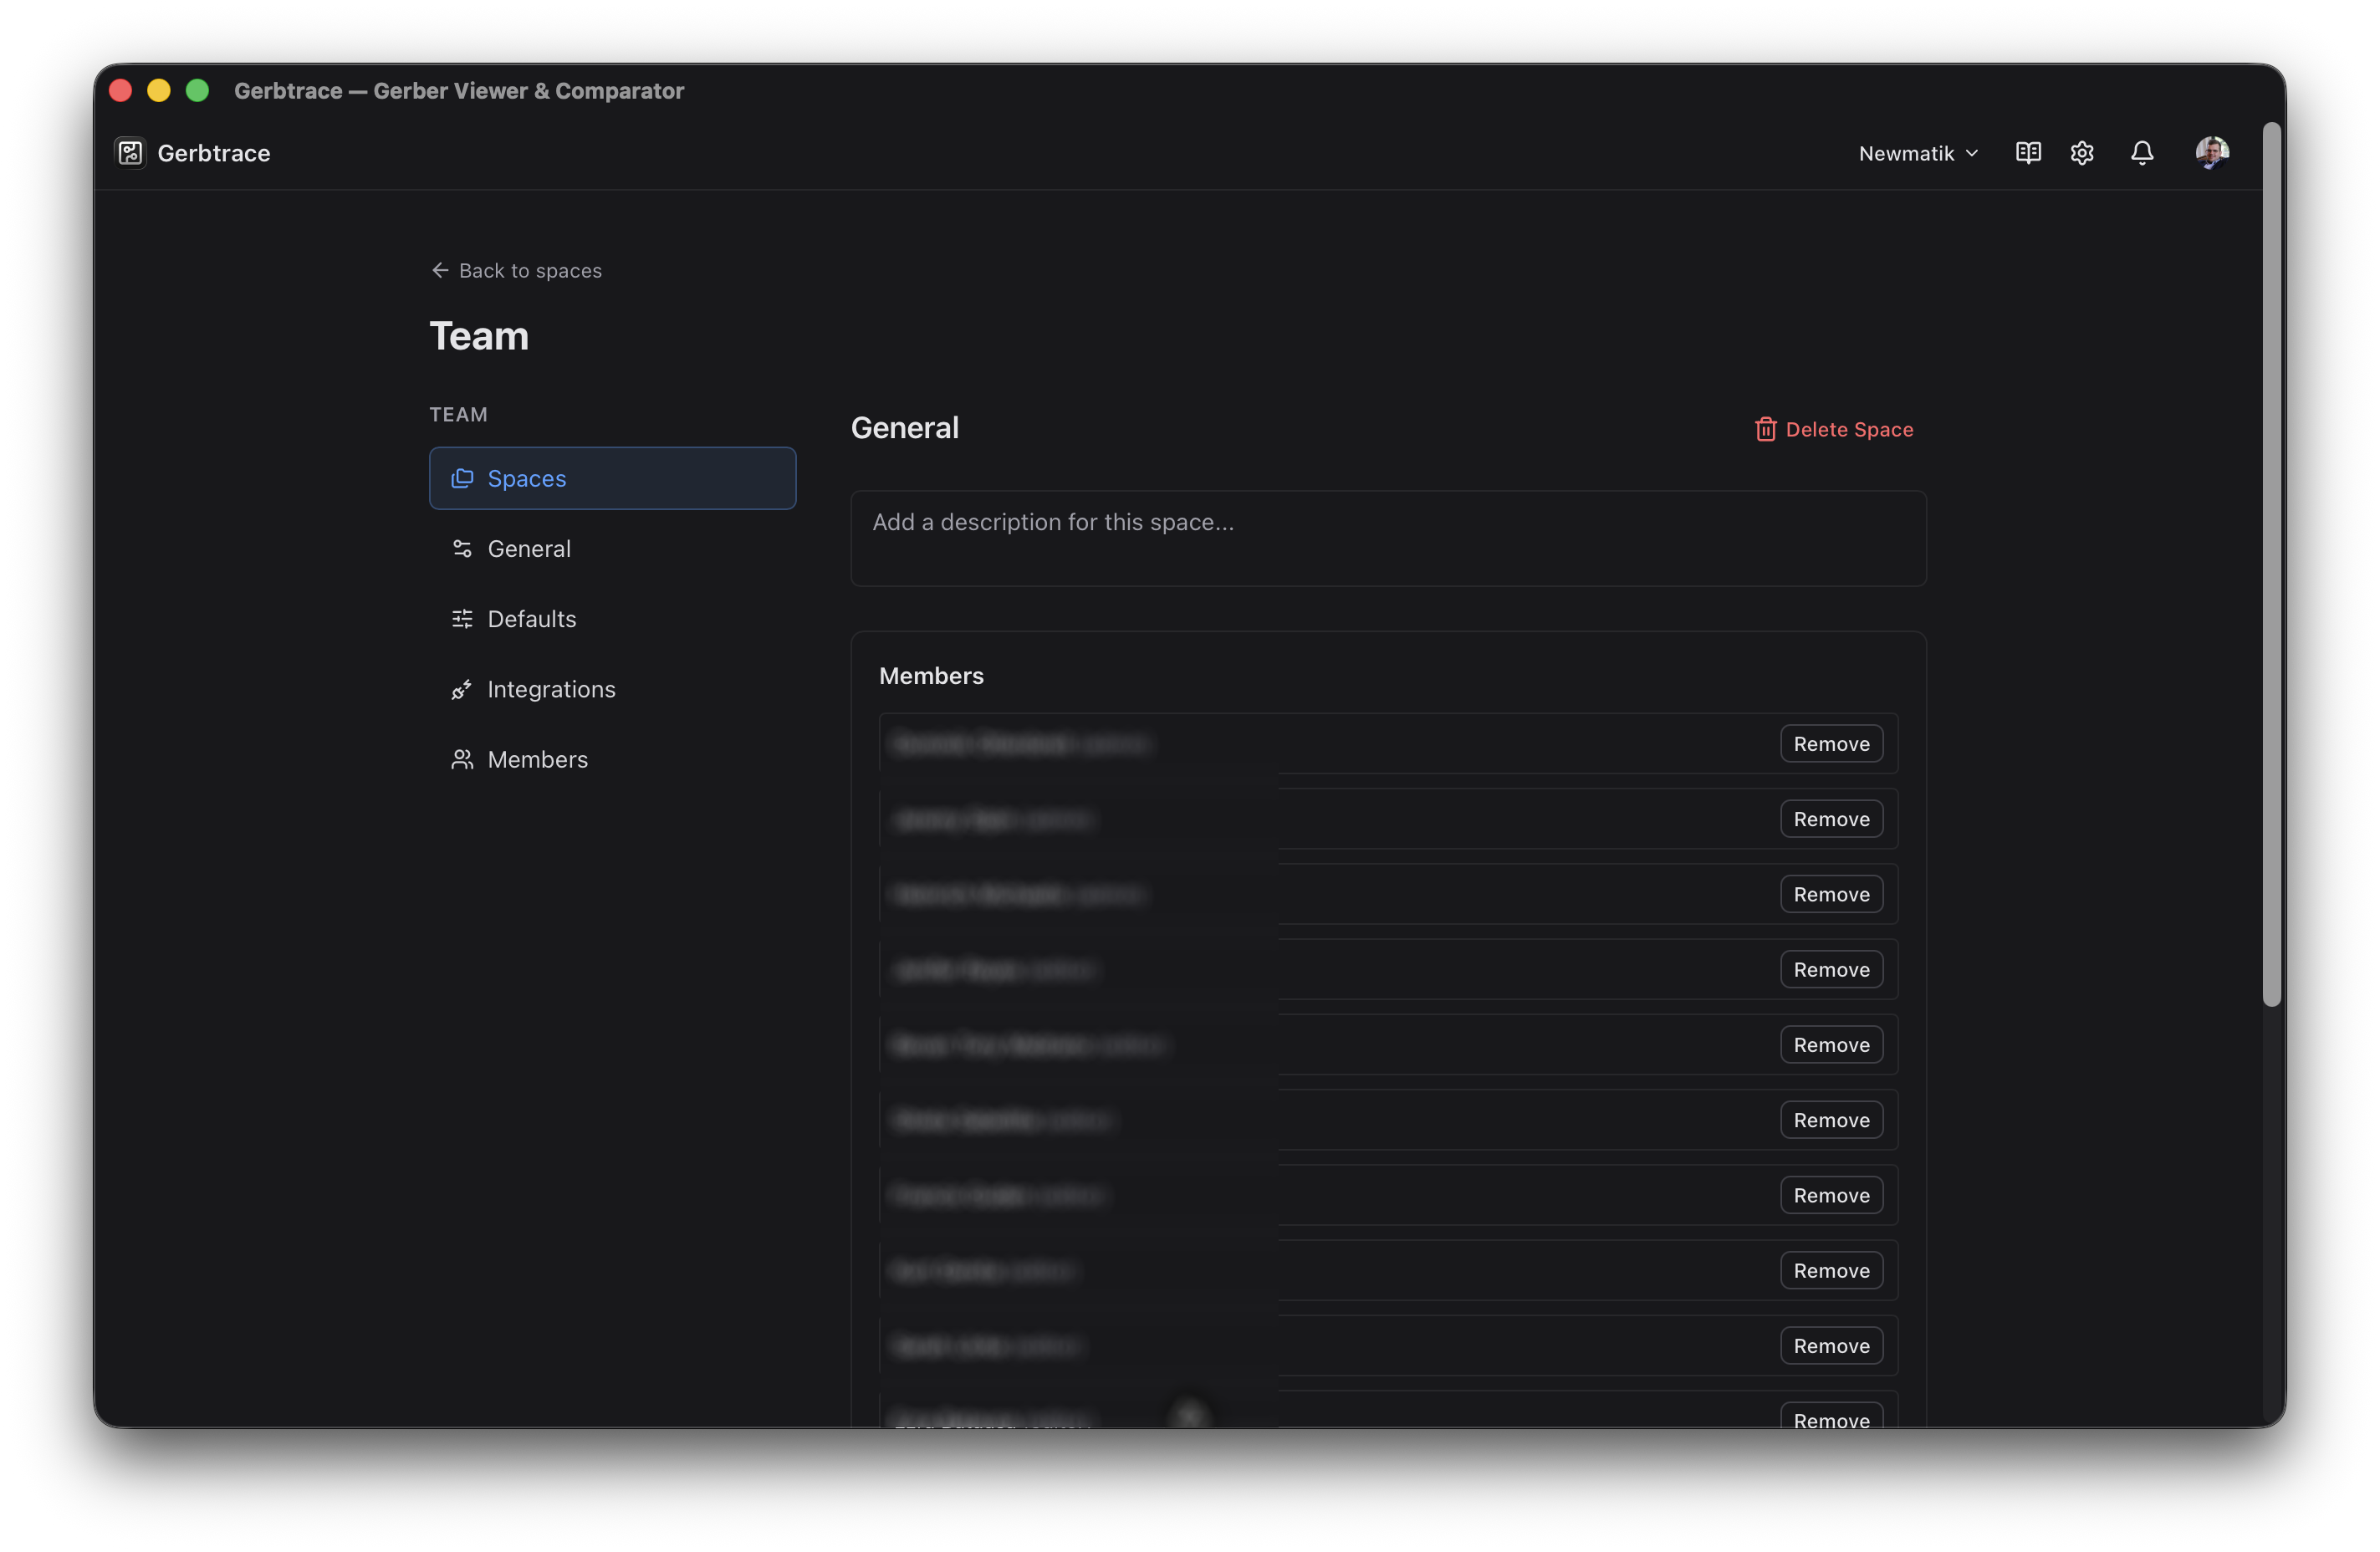Click the Gerbtrace logo icon
Image resolution: width=2380 pixels, height=1552 pixels.
pos(130,153)
